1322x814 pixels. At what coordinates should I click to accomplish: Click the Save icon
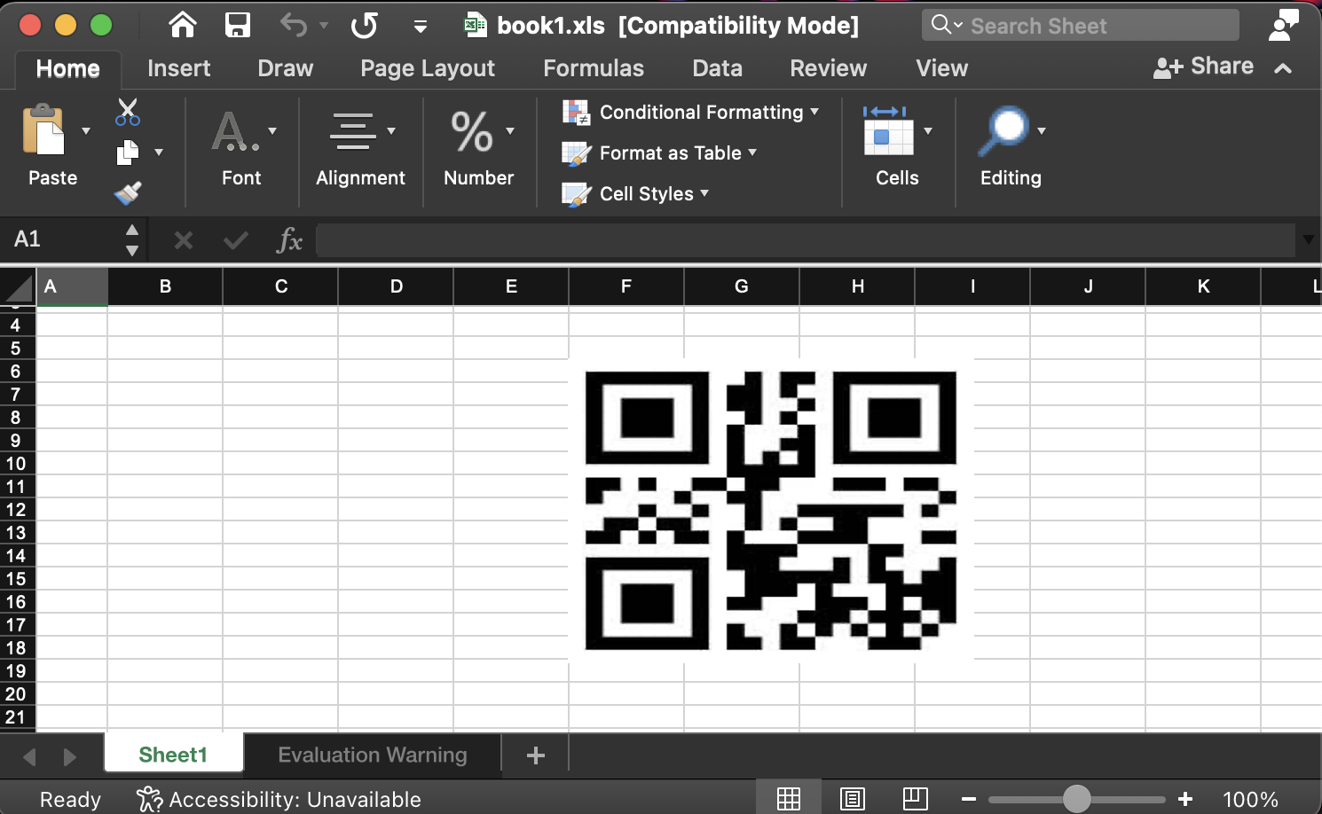tap(237, 25)
